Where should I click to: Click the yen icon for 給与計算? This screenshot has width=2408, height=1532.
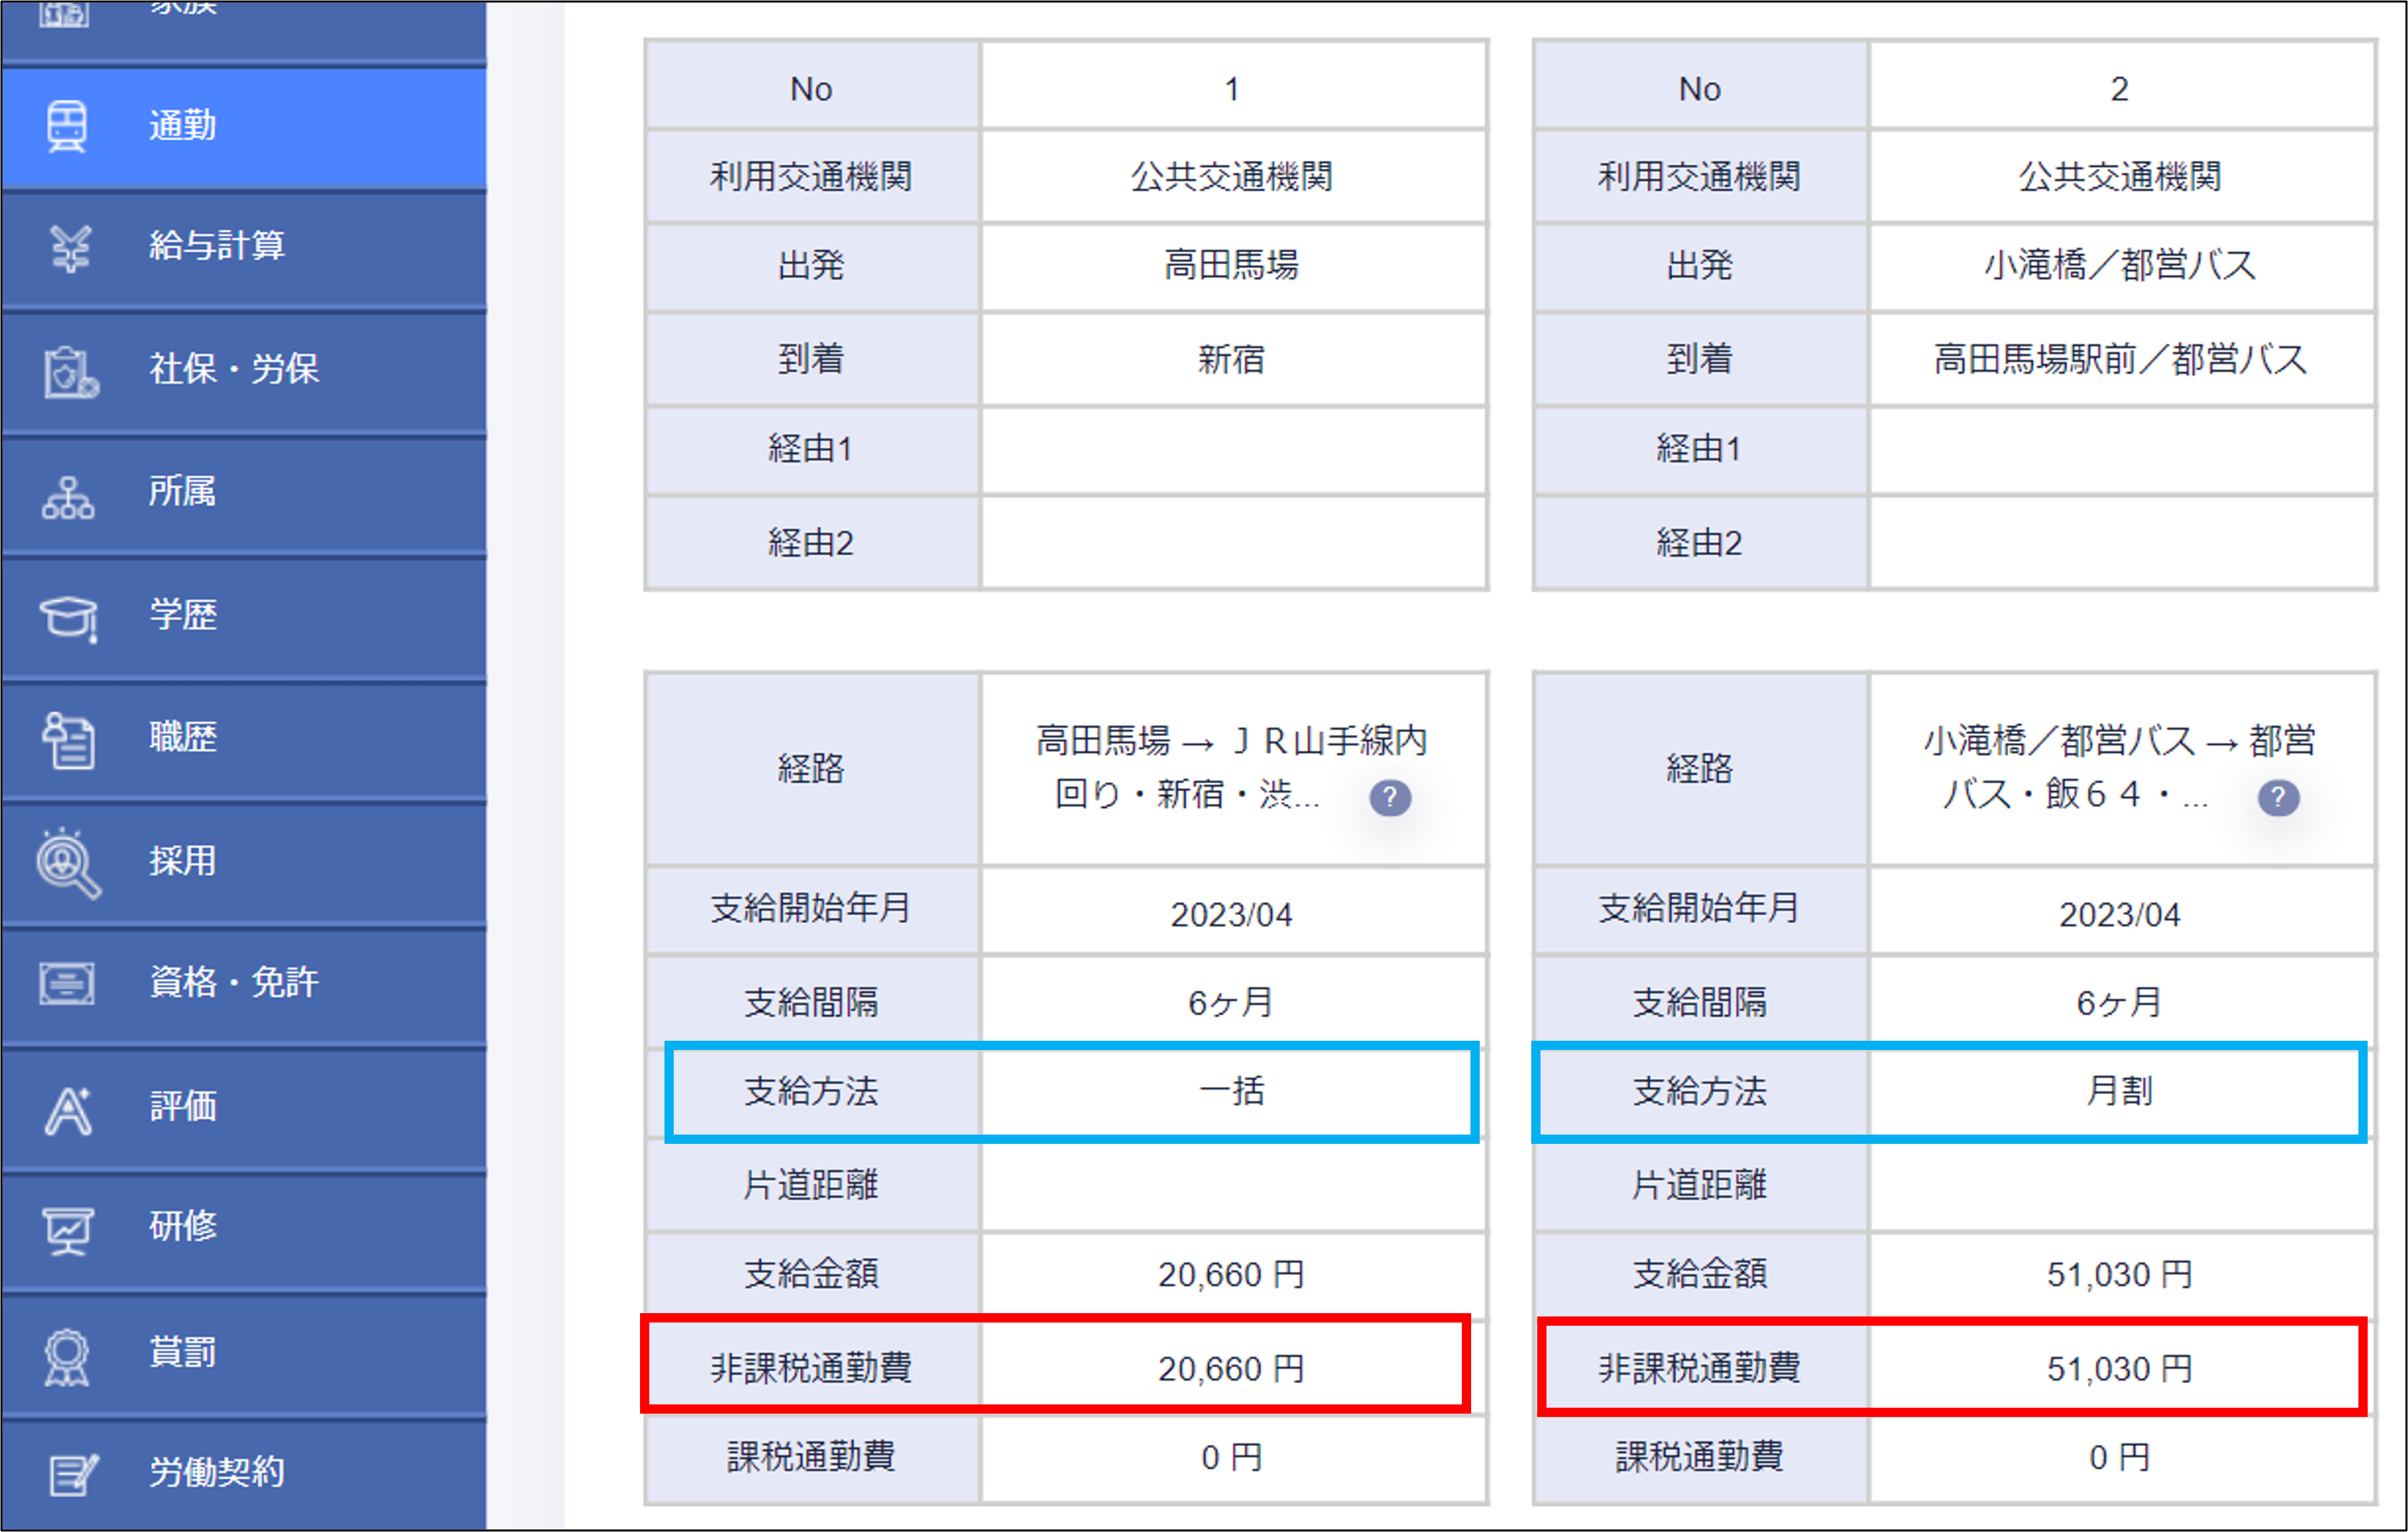coord(70,248)
